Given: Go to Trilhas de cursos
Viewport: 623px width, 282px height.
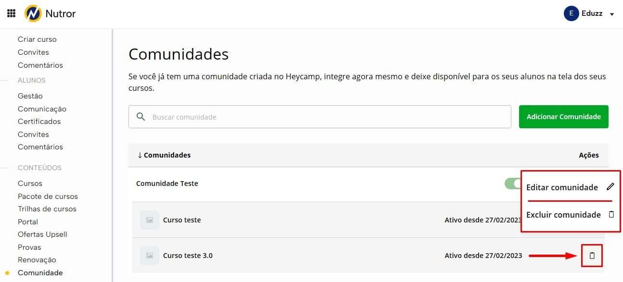Looking at the screenshot, I should [x=47, y=209].
